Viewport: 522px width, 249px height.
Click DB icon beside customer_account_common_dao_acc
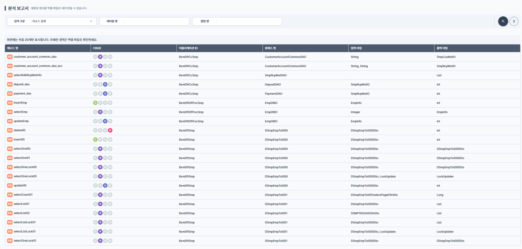click(9, 66)
